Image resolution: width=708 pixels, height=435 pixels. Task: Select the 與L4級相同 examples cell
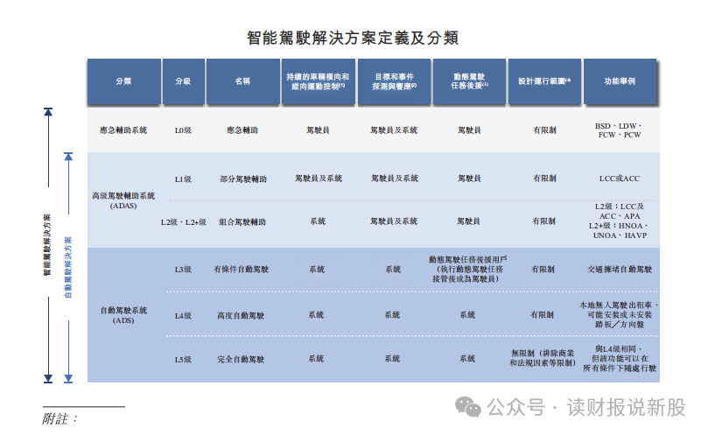coord(620,359)
